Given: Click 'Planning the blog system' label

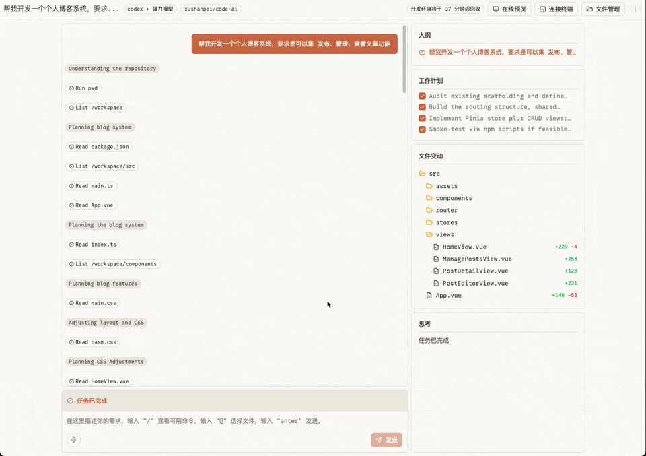Looking at the screenshot, I should 106,225.
